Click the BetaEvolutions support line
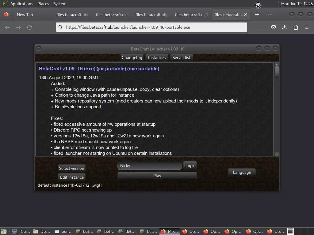 click(x=76, y=107)
